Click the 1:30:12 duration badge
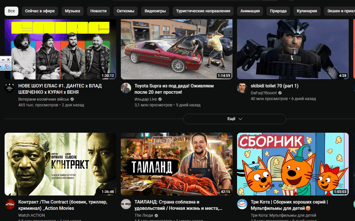 coord(108,76)
